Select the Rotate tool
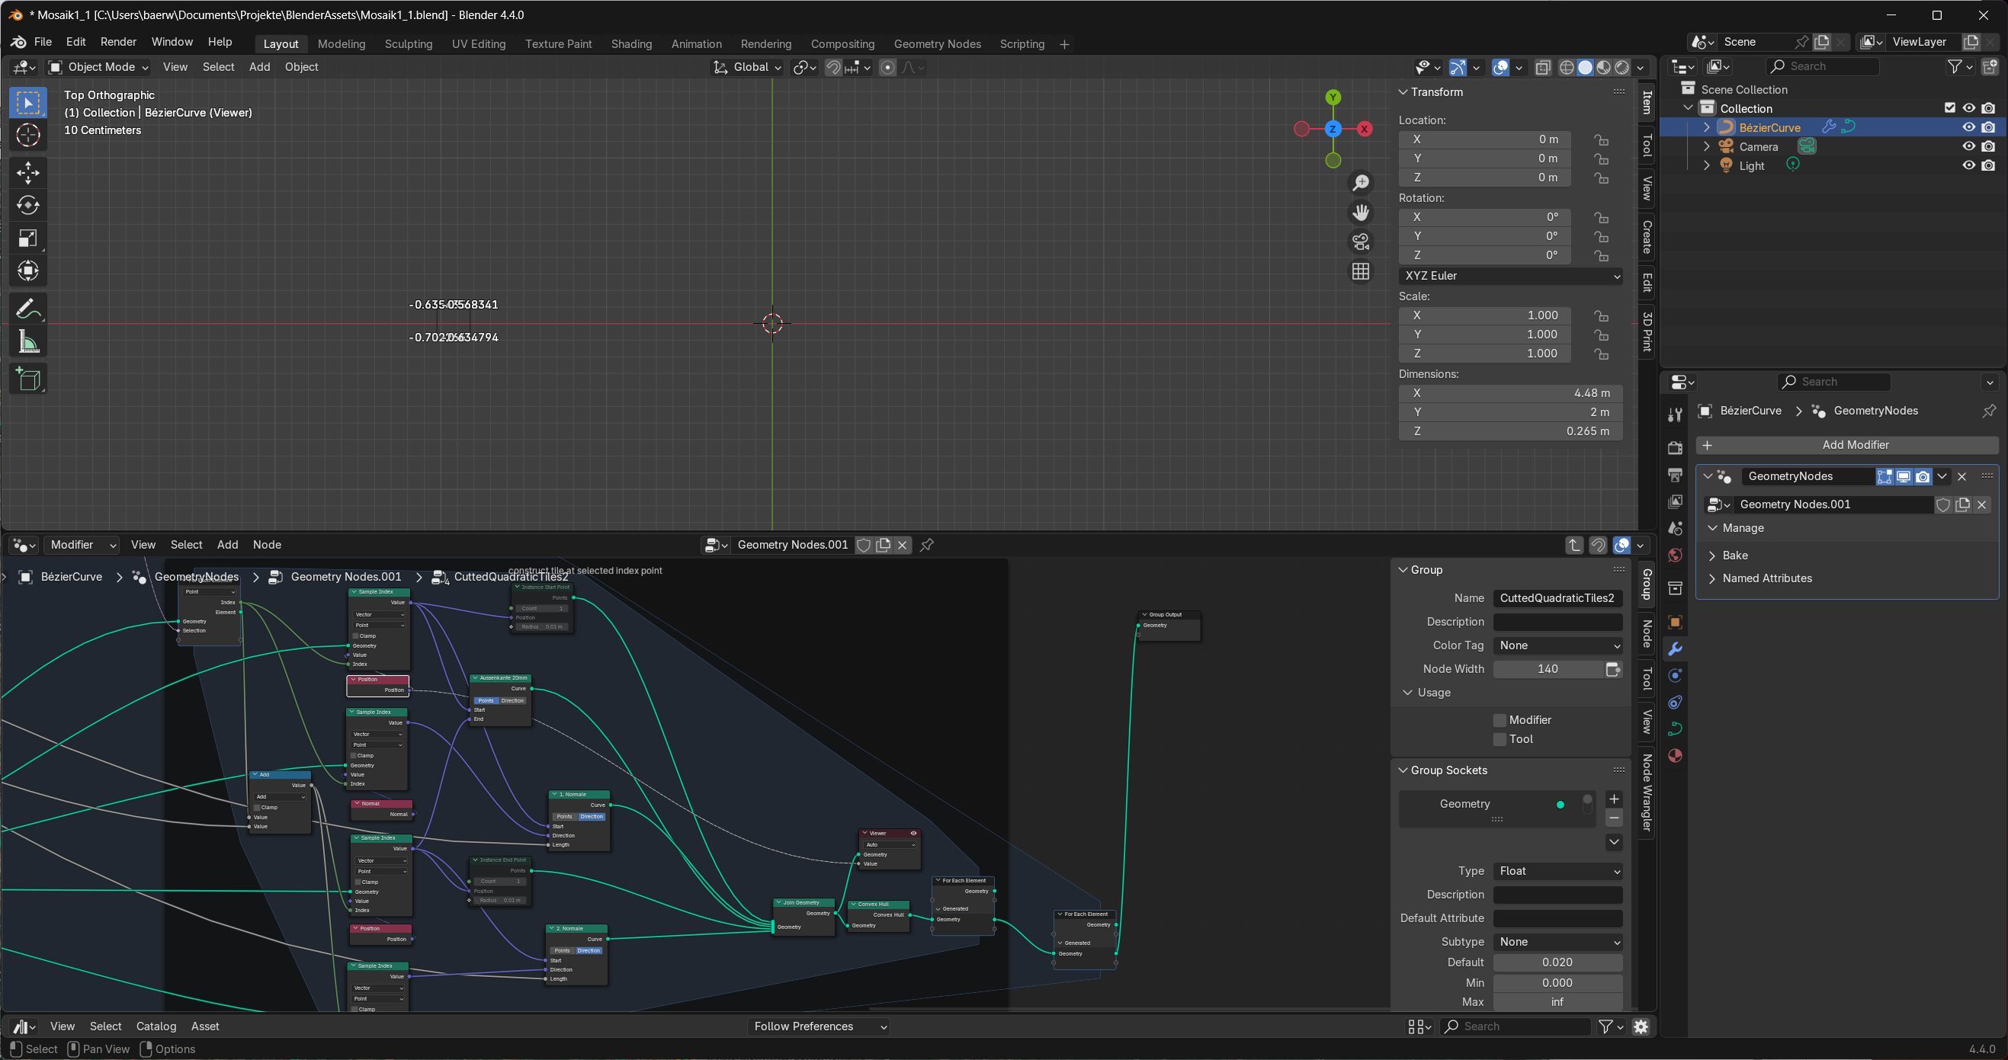 tap(28, 205)
